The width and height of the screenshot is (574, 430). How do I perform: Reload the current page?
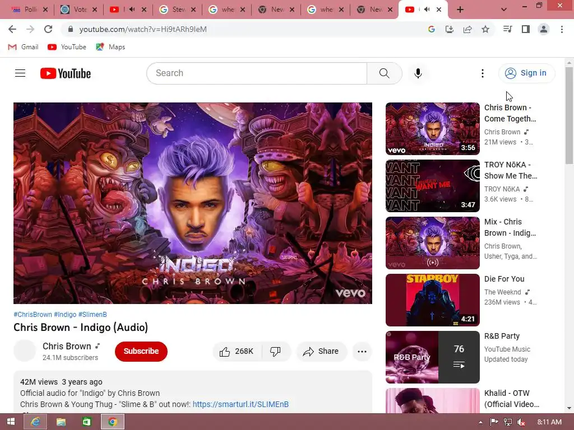point(48,29)
